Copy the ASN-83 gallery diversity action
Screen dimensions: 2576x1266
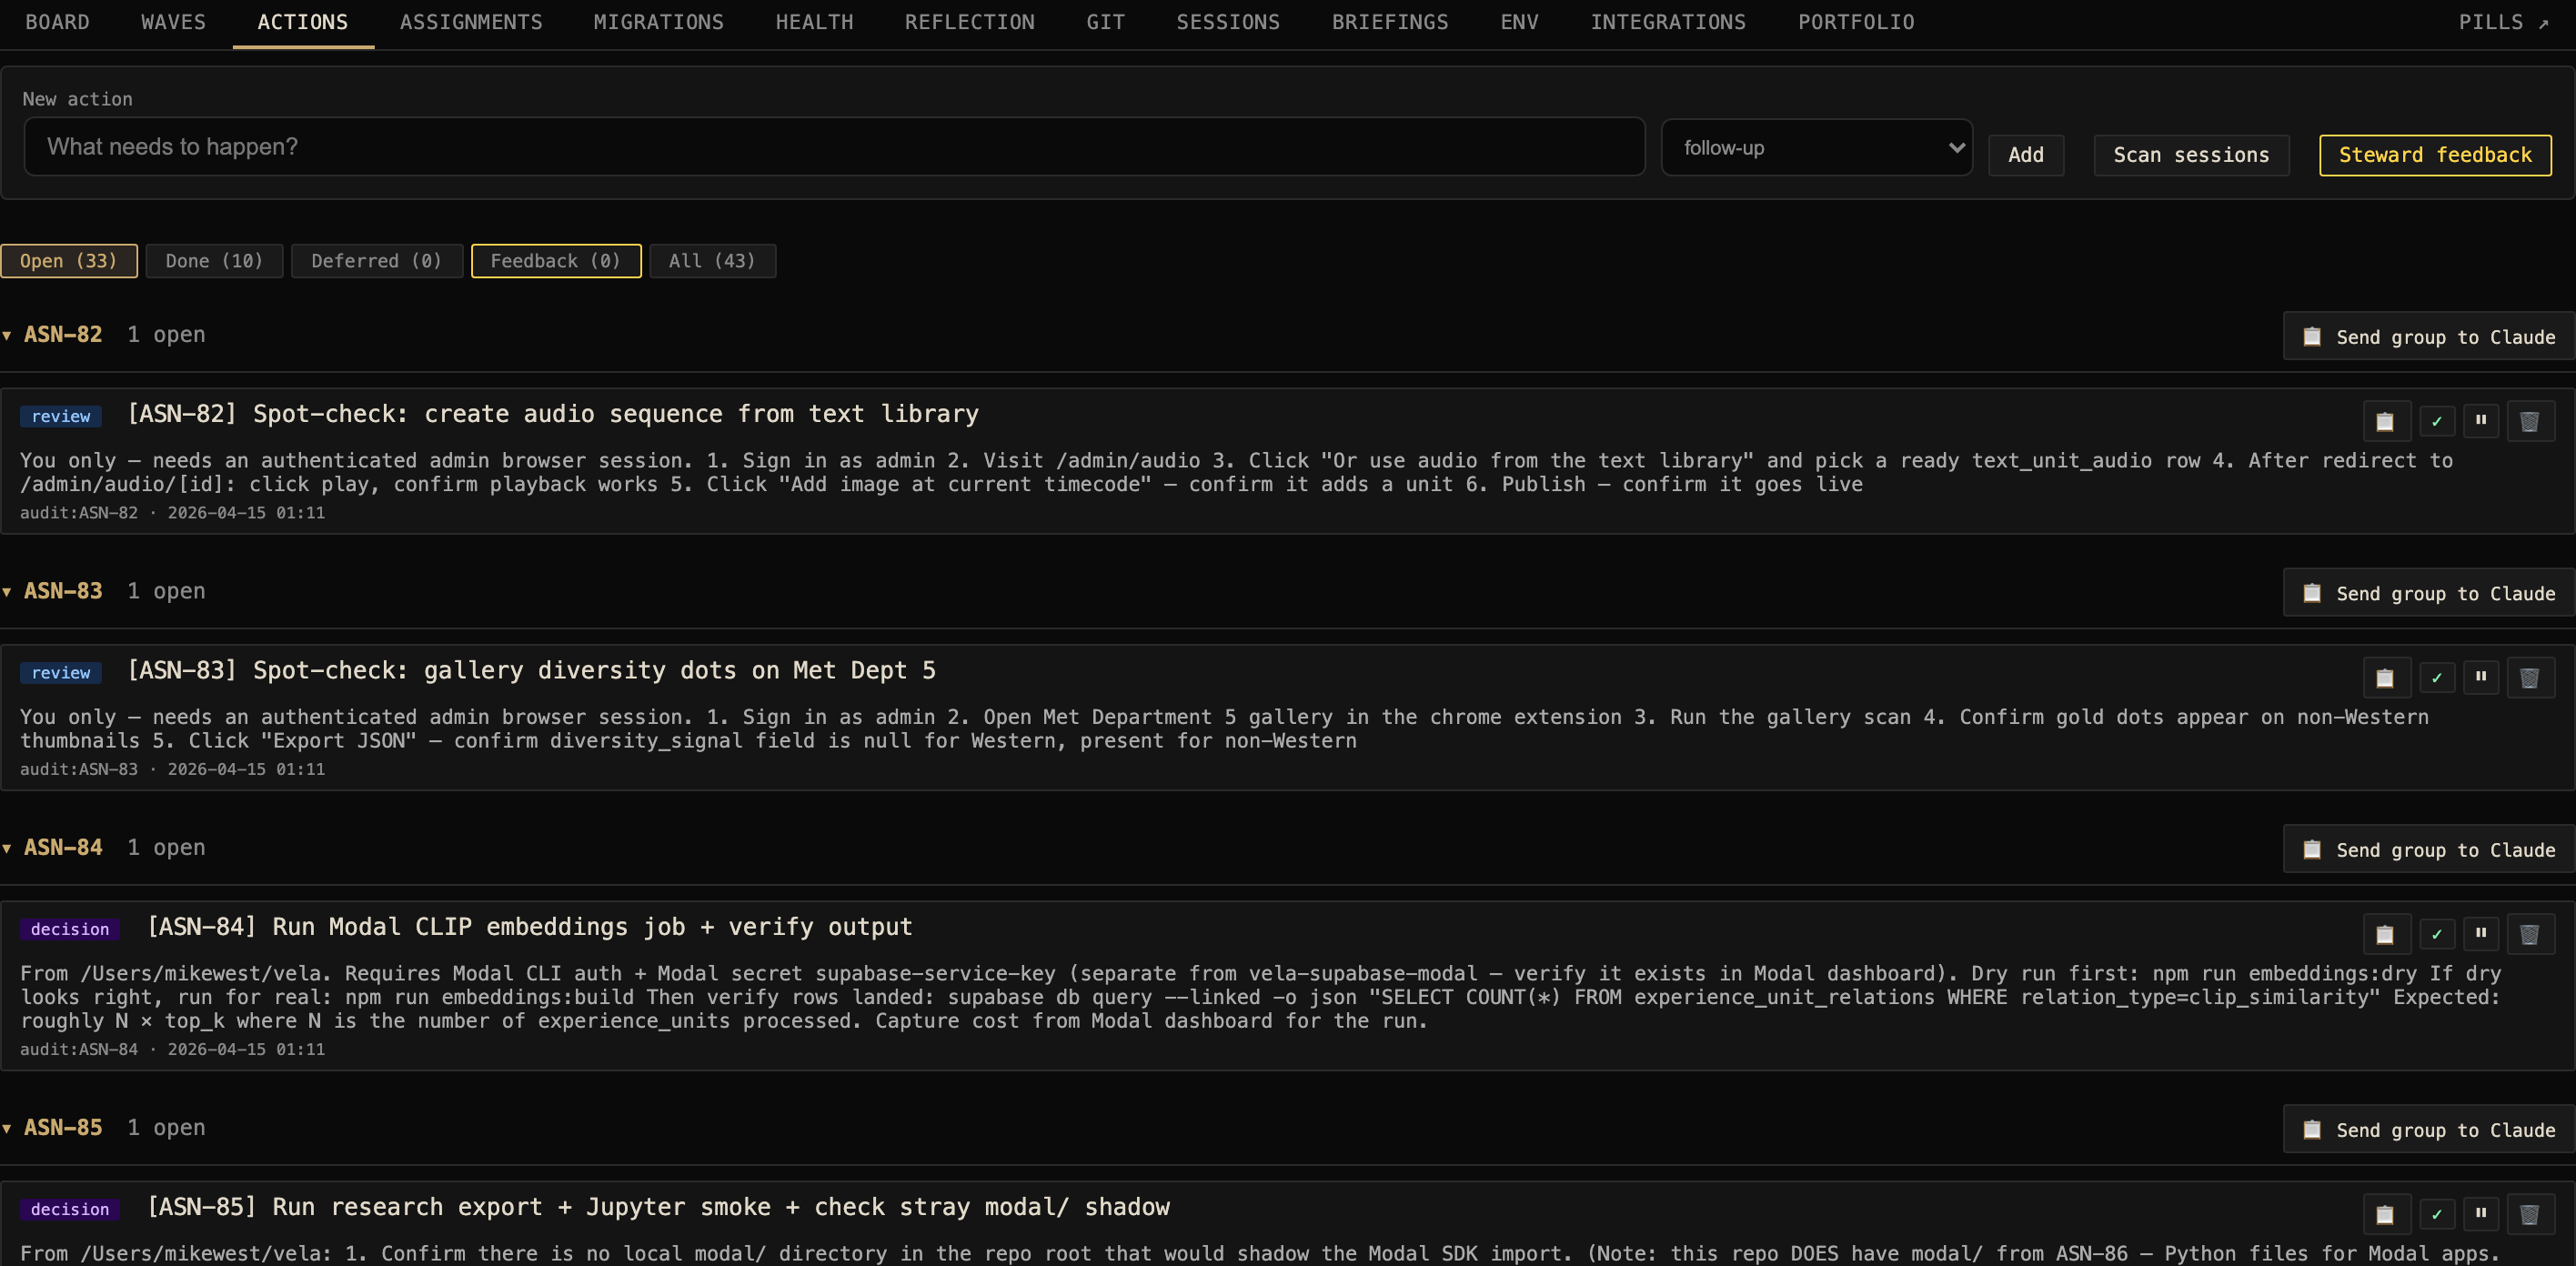2386,678
